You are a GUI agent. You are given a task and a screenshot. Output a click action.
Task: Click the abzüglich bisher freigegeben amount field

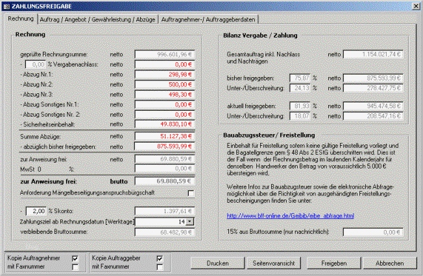pyautogui.click(x=165, y=146)
